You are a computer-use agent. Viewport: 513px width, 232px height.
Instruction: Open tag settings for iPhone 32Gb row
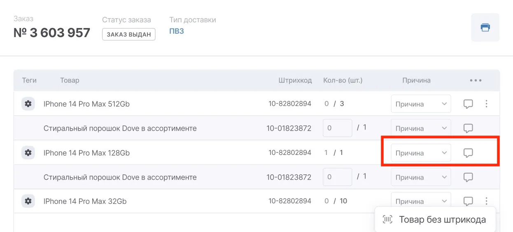[28, 202]
